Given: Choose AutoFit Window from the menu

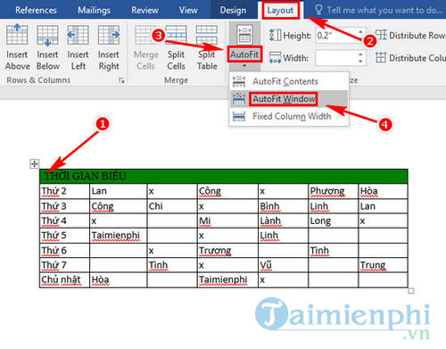Looking at the screenshot, I should (x=288, y=98).
